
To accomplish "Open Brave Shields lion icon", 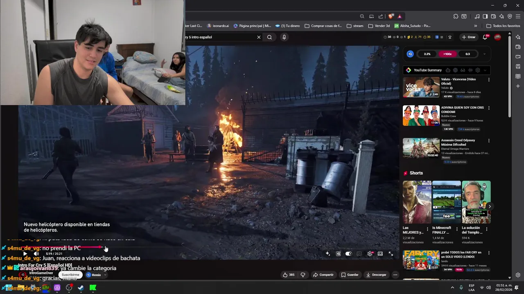I will coord(391,16).
